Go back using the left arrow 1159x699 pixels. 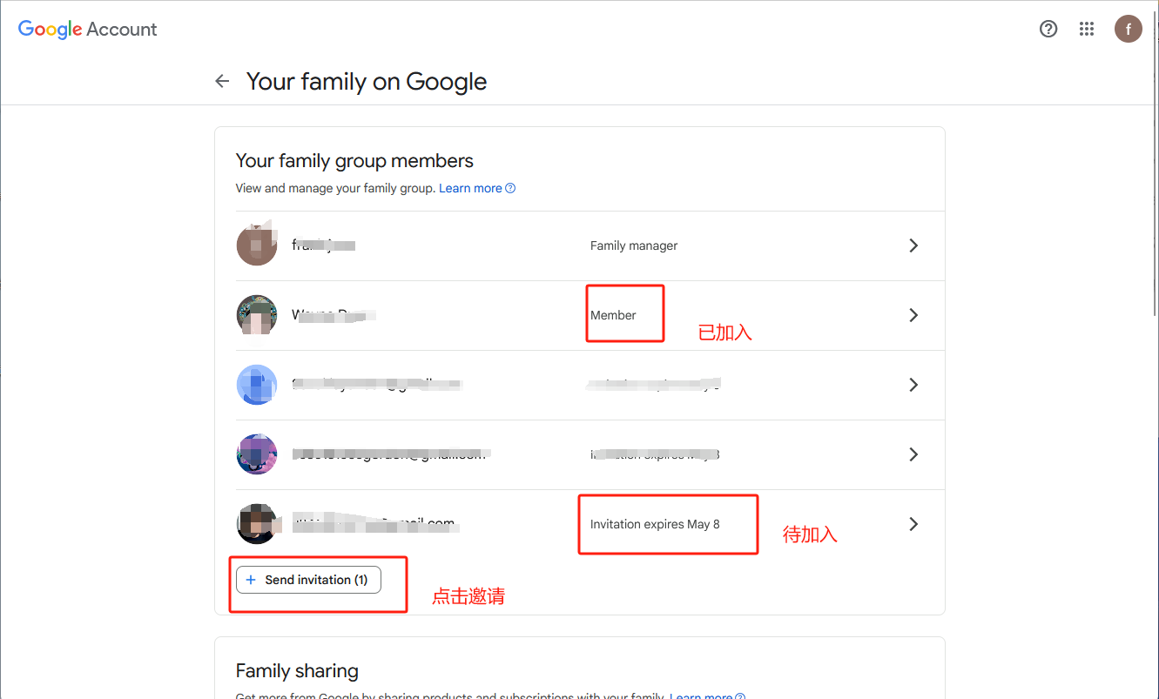pyautogui.click(x=222, y=81)
